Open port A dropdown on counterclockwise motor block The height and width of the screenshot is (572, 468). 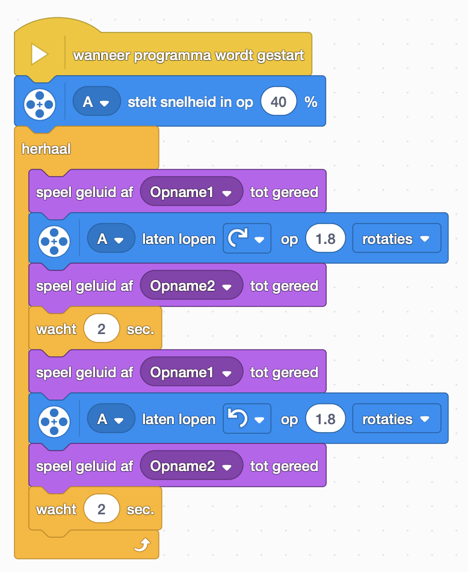coord(111,419)
